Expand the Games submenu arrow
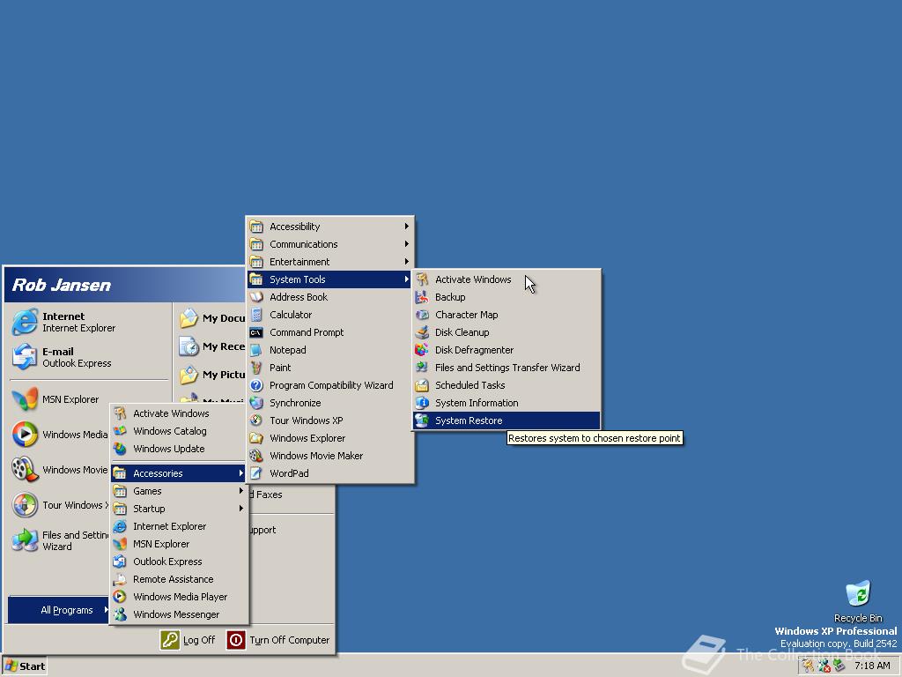This screenshot has width=902, height=677. pyautogui.click(x=241, y=491)
